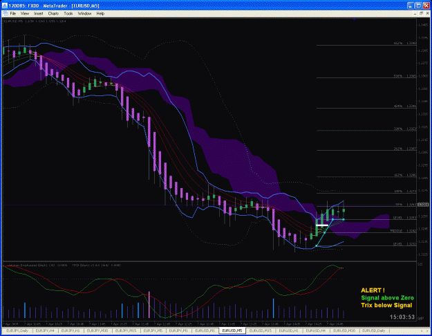Restore the inner chart window

(x=421, y=14)
